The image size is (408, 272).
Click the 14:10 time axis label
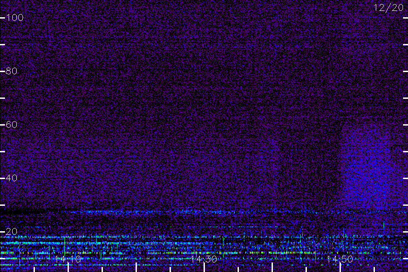pyautogui.click(x=68, y=259)
